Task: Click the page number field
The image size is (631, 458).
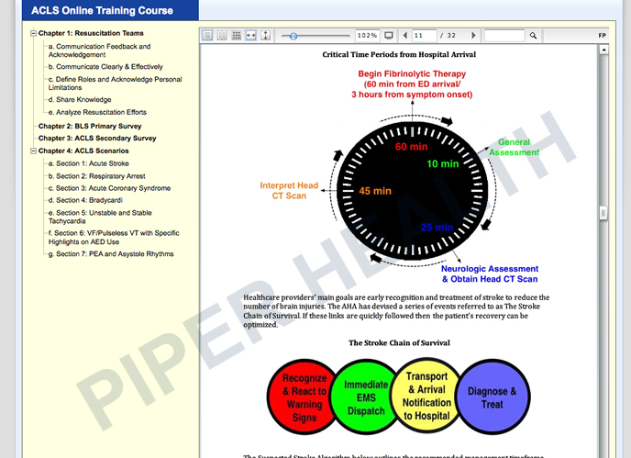Action: (x=425, y=36)
